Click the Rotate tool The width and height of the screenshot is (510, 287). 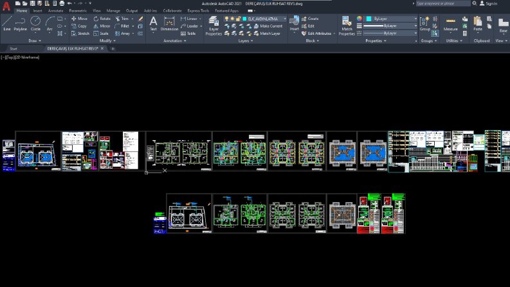(102, 19)
